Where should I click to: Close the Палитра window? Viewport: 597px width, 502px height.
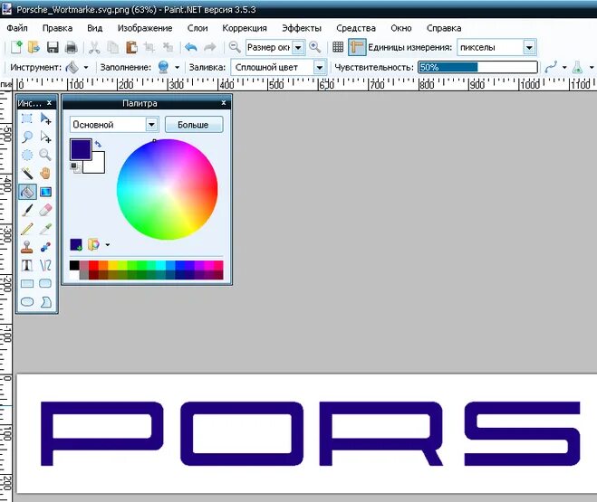pos(224,102)
